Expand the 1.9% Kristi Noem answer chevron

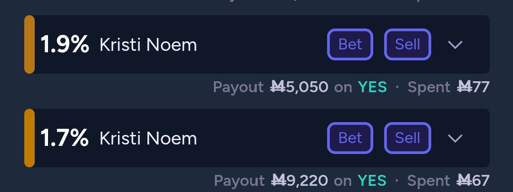pos(455,45)
